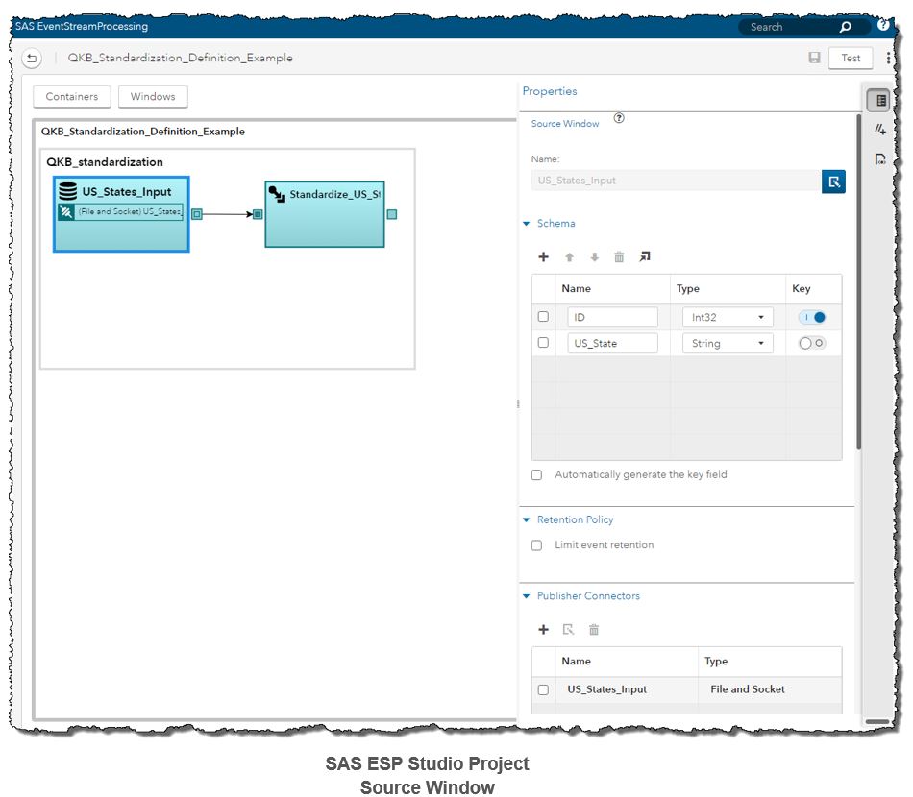Select the properties panel icon in right sidebar
Viewport: 913px width, 797px height.
pos(880,100)
